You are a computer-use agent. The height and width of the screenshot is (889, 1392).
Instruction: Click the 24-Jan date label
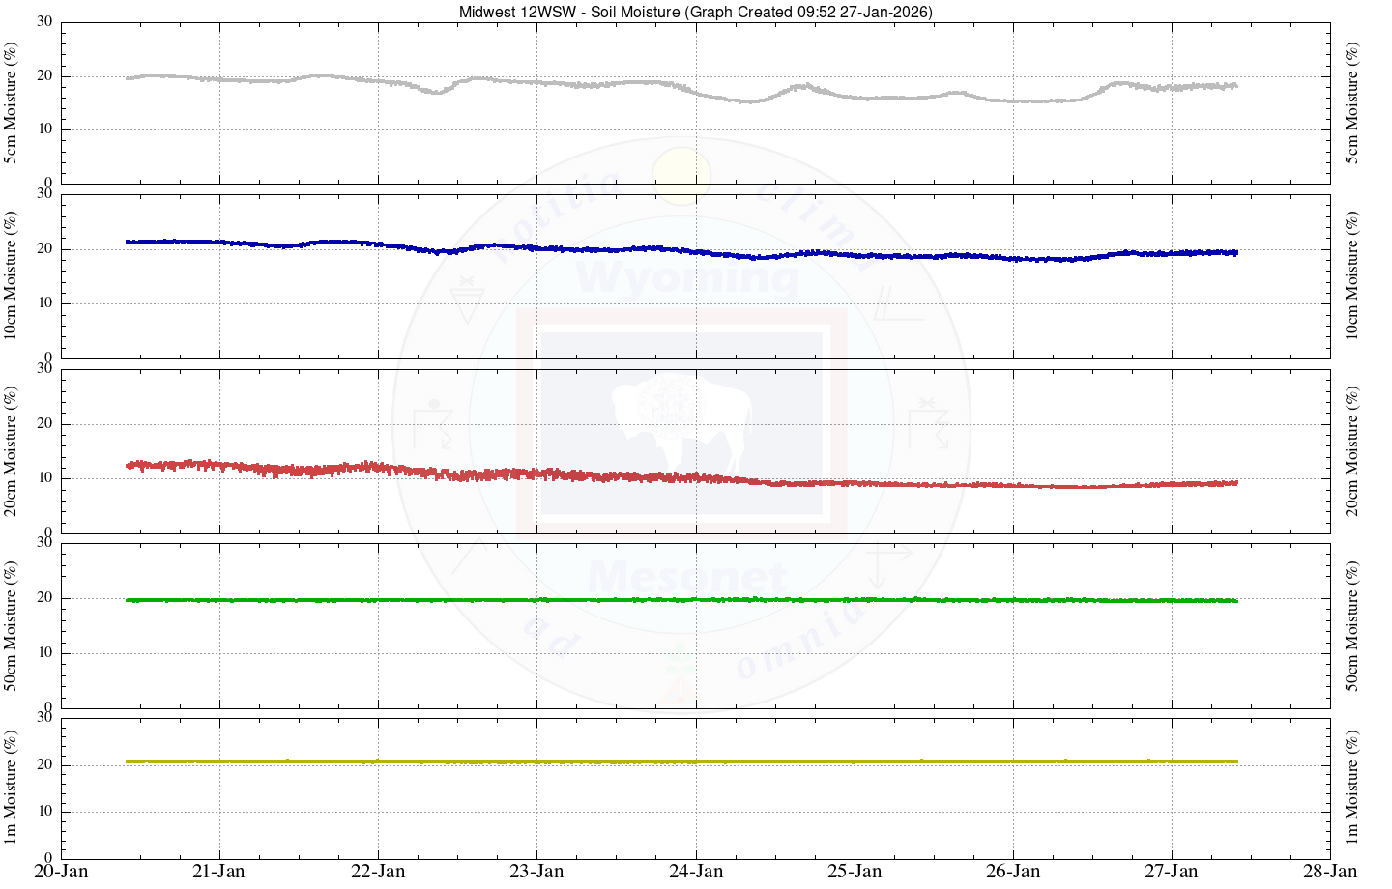coord(696,872)
